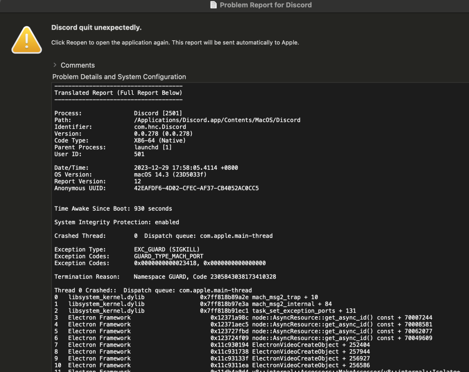Click frame 9 'ElectronVideoCreateObject + 256927'
Image resolution: width=469 pixels, height=372 pixels.
[311, 358]
